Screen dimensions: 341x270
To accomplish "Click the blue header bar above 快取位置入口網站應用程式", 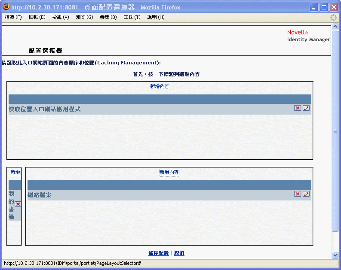I will (160, 99).
